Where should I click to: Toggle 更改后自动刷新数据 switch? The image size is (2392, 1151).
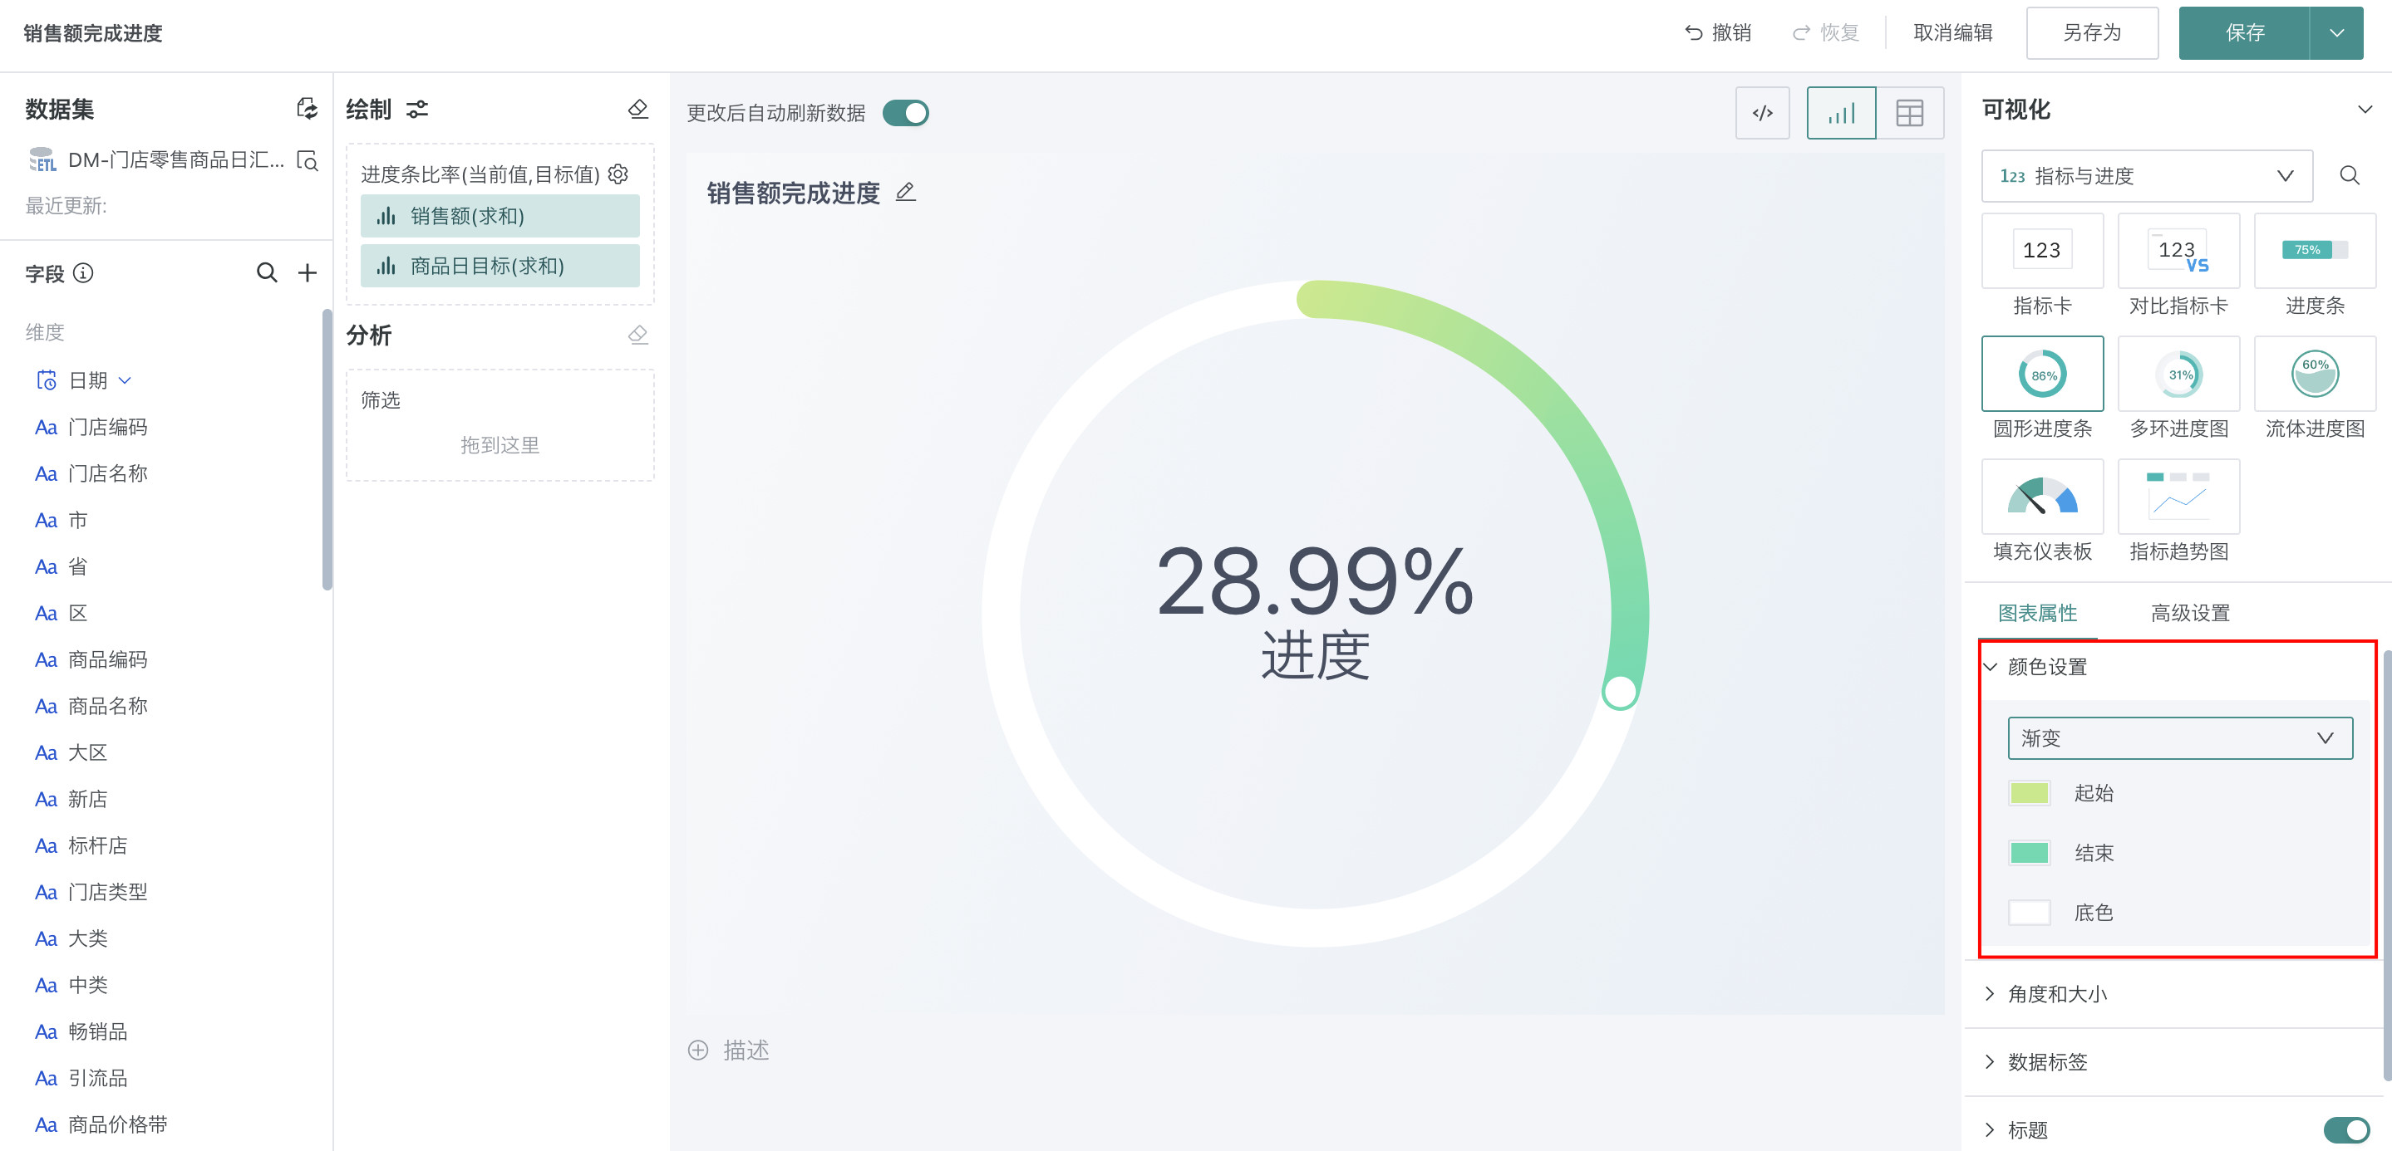point(905,113)
